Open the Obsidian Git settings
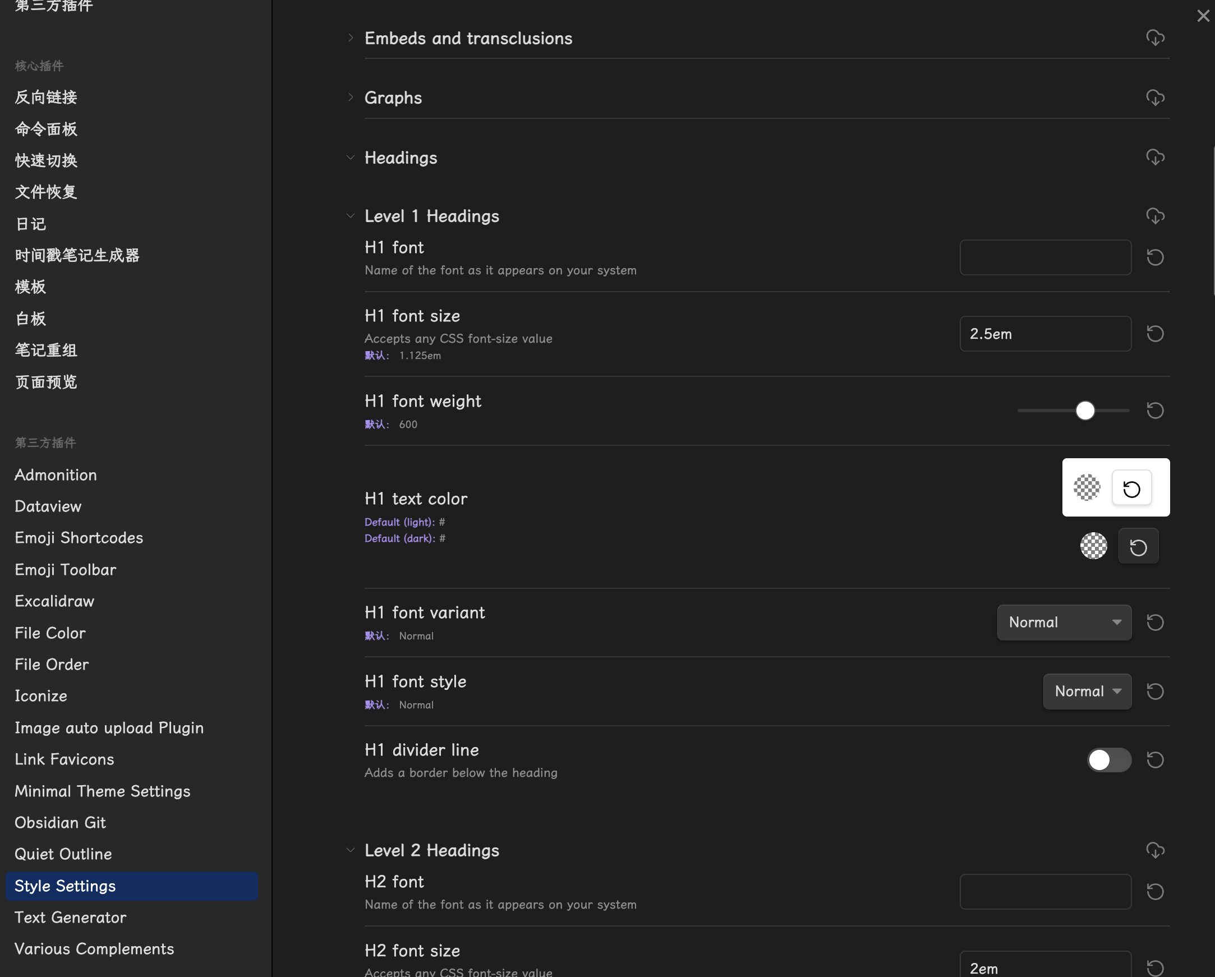The height and width of the screenshot is (977, 1215). point(60,823)
